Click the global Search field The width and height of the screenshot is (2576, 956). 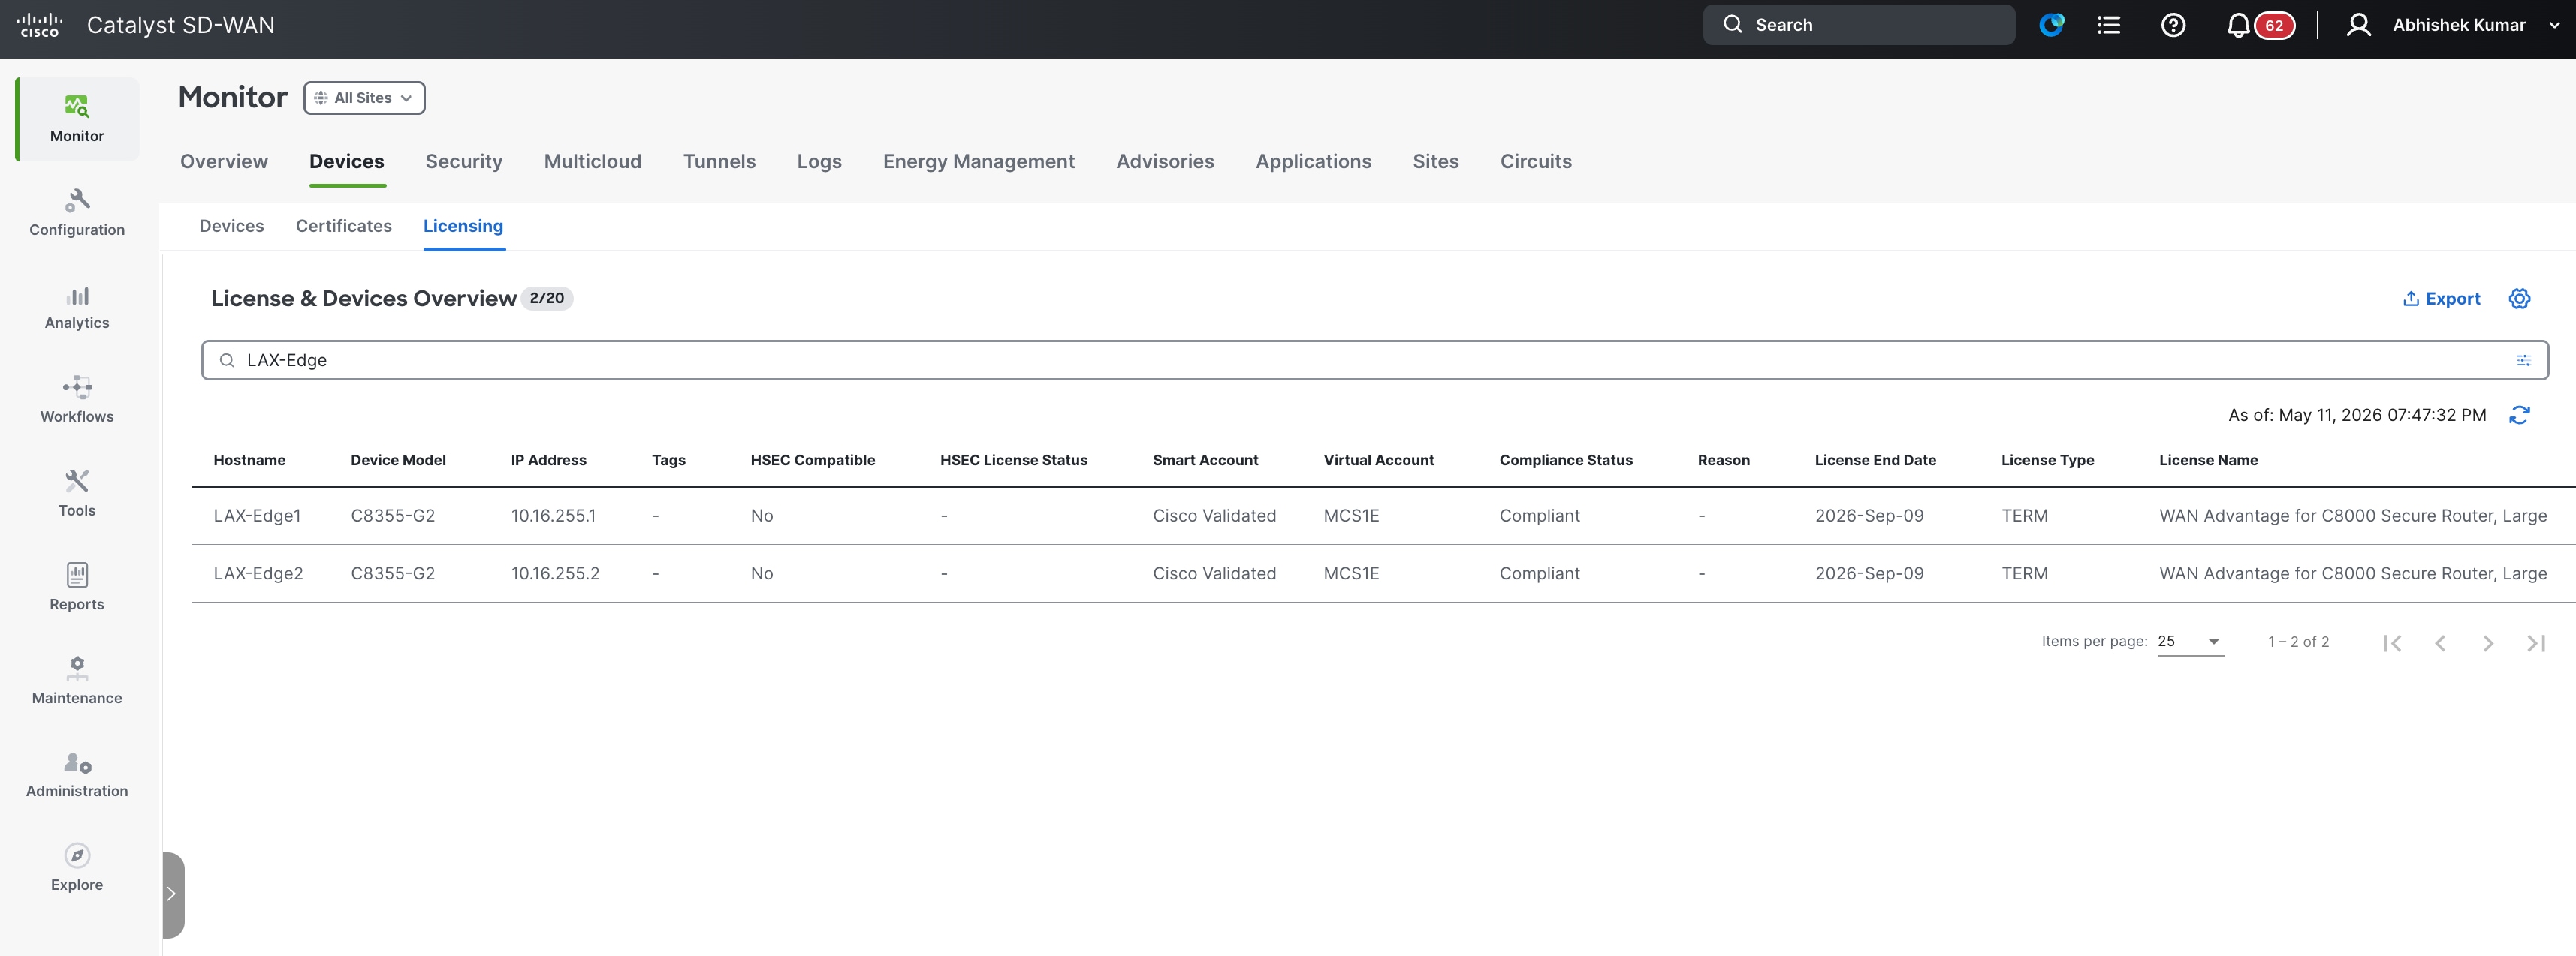(1858, 25)
